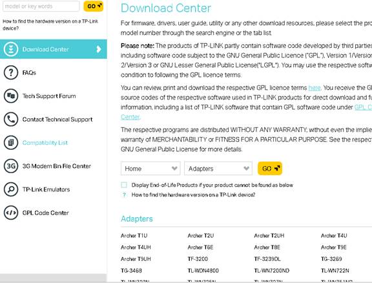Select TL-WN722N adapter
The image size is (372, 283).
point(335,271)
